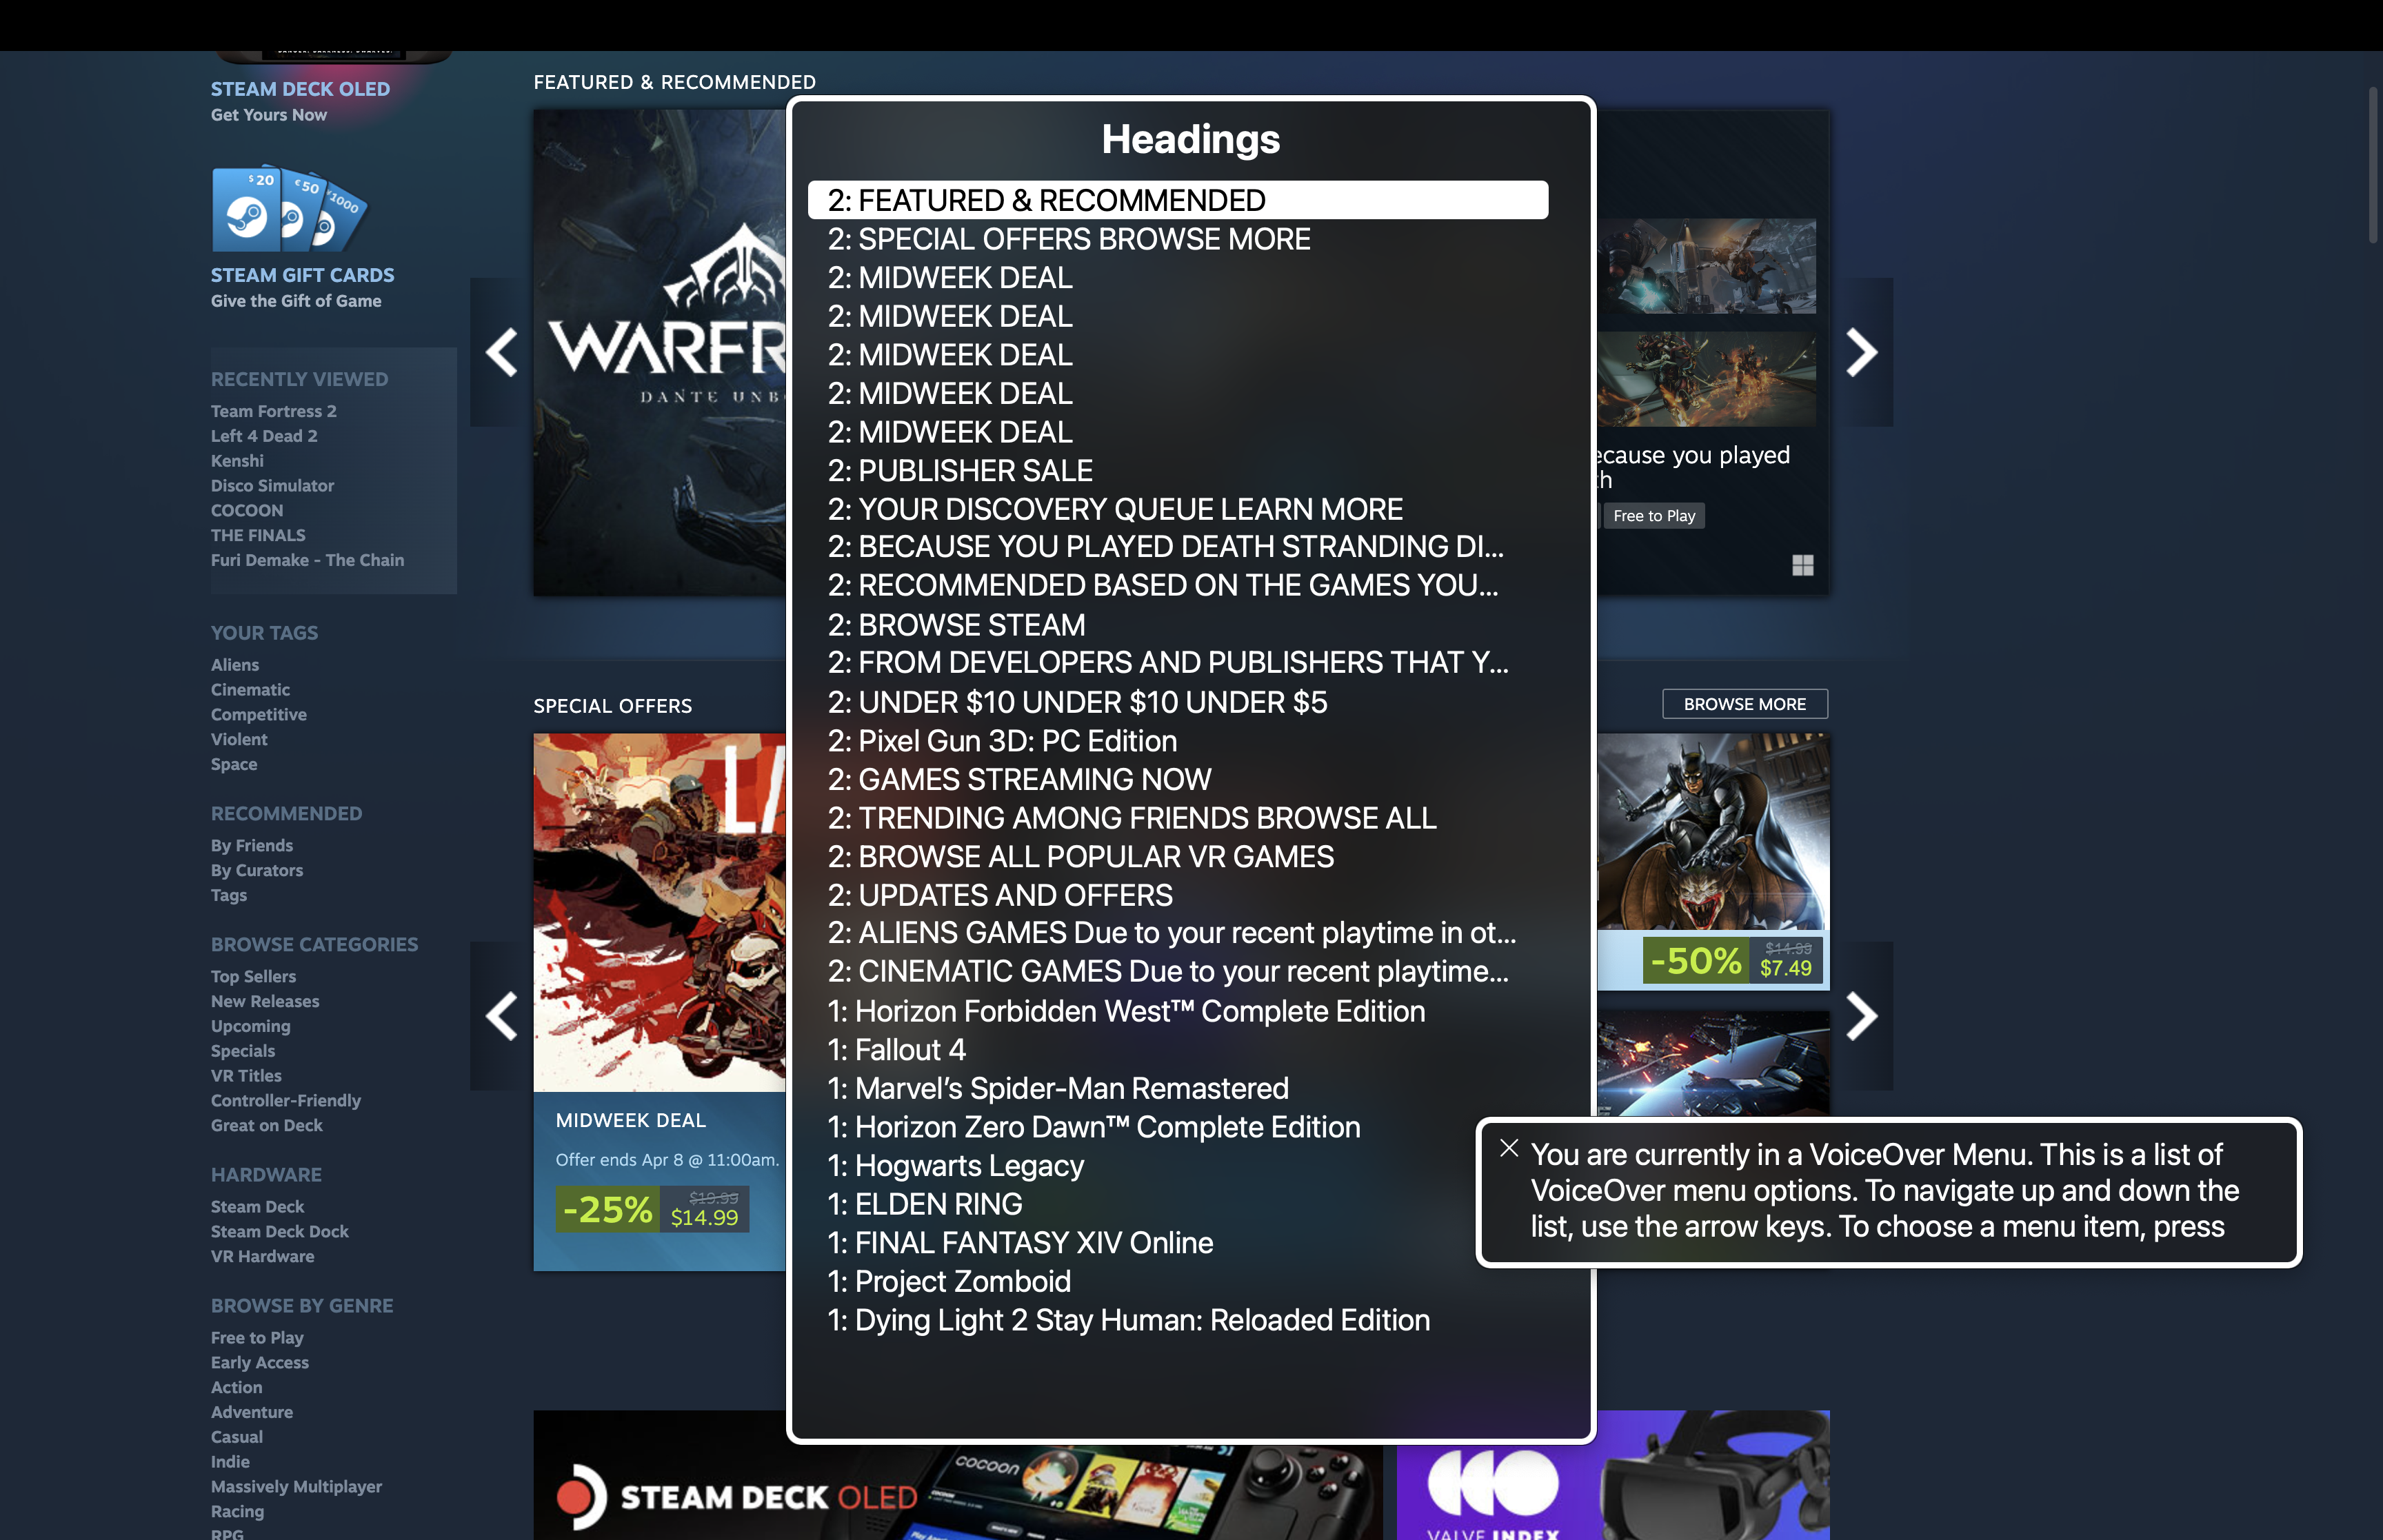The width and height of the screenshot is (2383, 1540).
Task: Select heading UPDATES AND OFFERS
Action: click(998, 894)
